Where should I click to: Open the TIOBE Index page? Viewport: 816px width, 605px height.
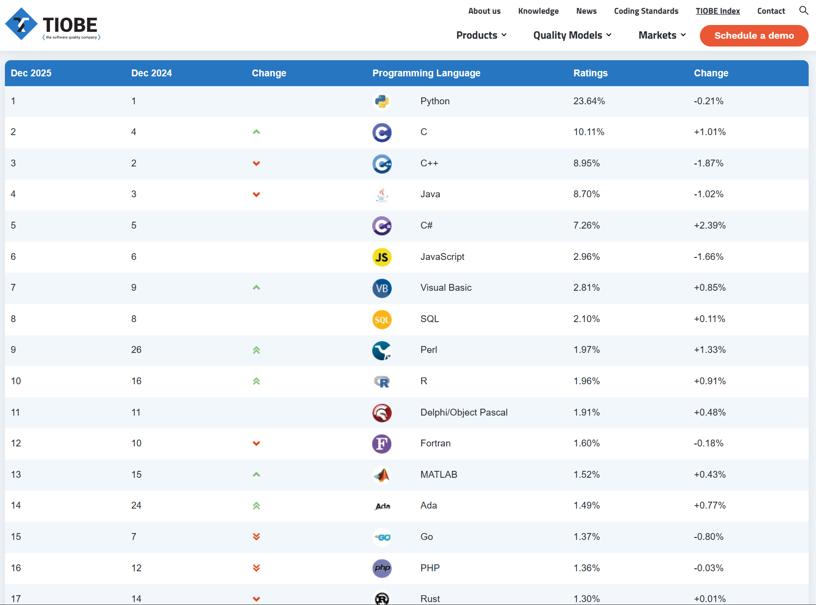pyautogui.click(x=718, y=11)
